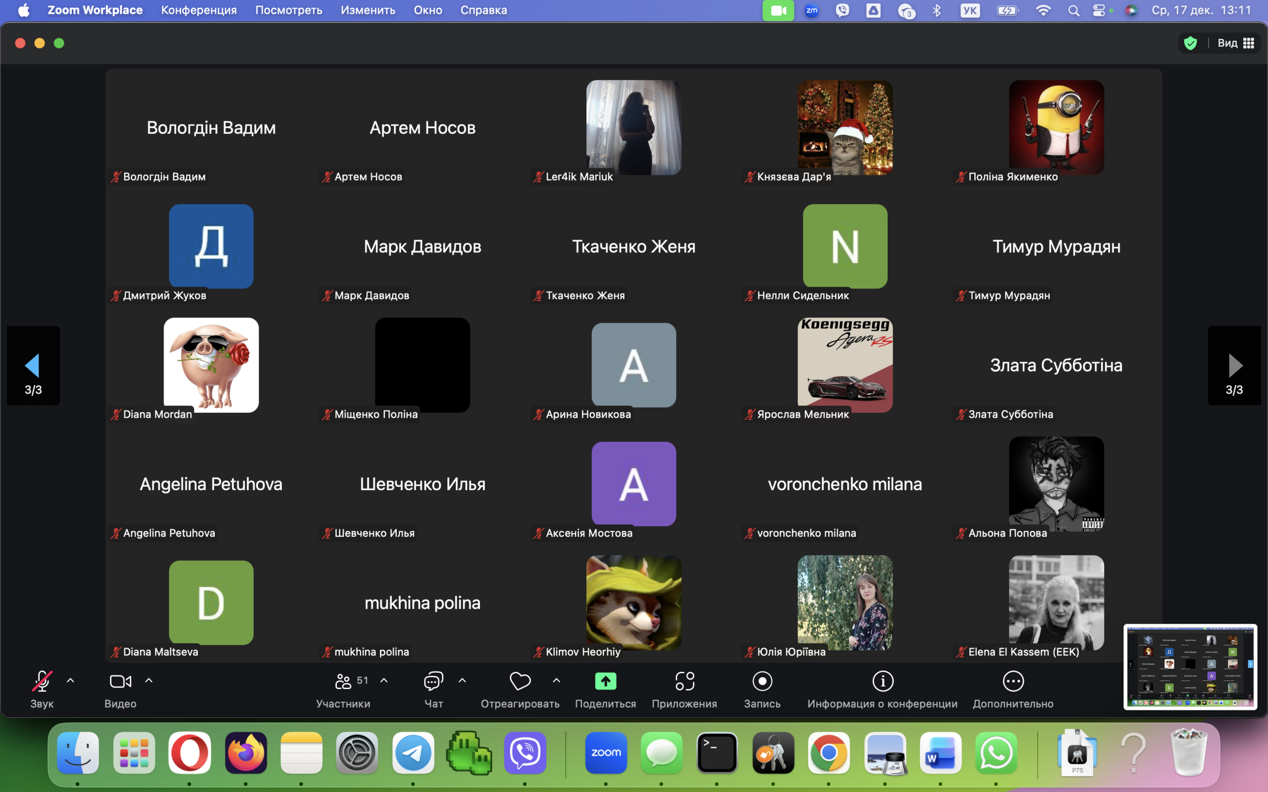
Task: Click the React heart icon
Action: coord(520,681)
